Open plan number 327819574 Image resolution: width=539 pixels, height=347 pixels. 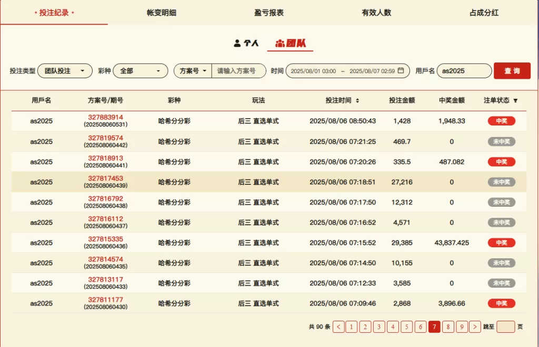(105, 138)
